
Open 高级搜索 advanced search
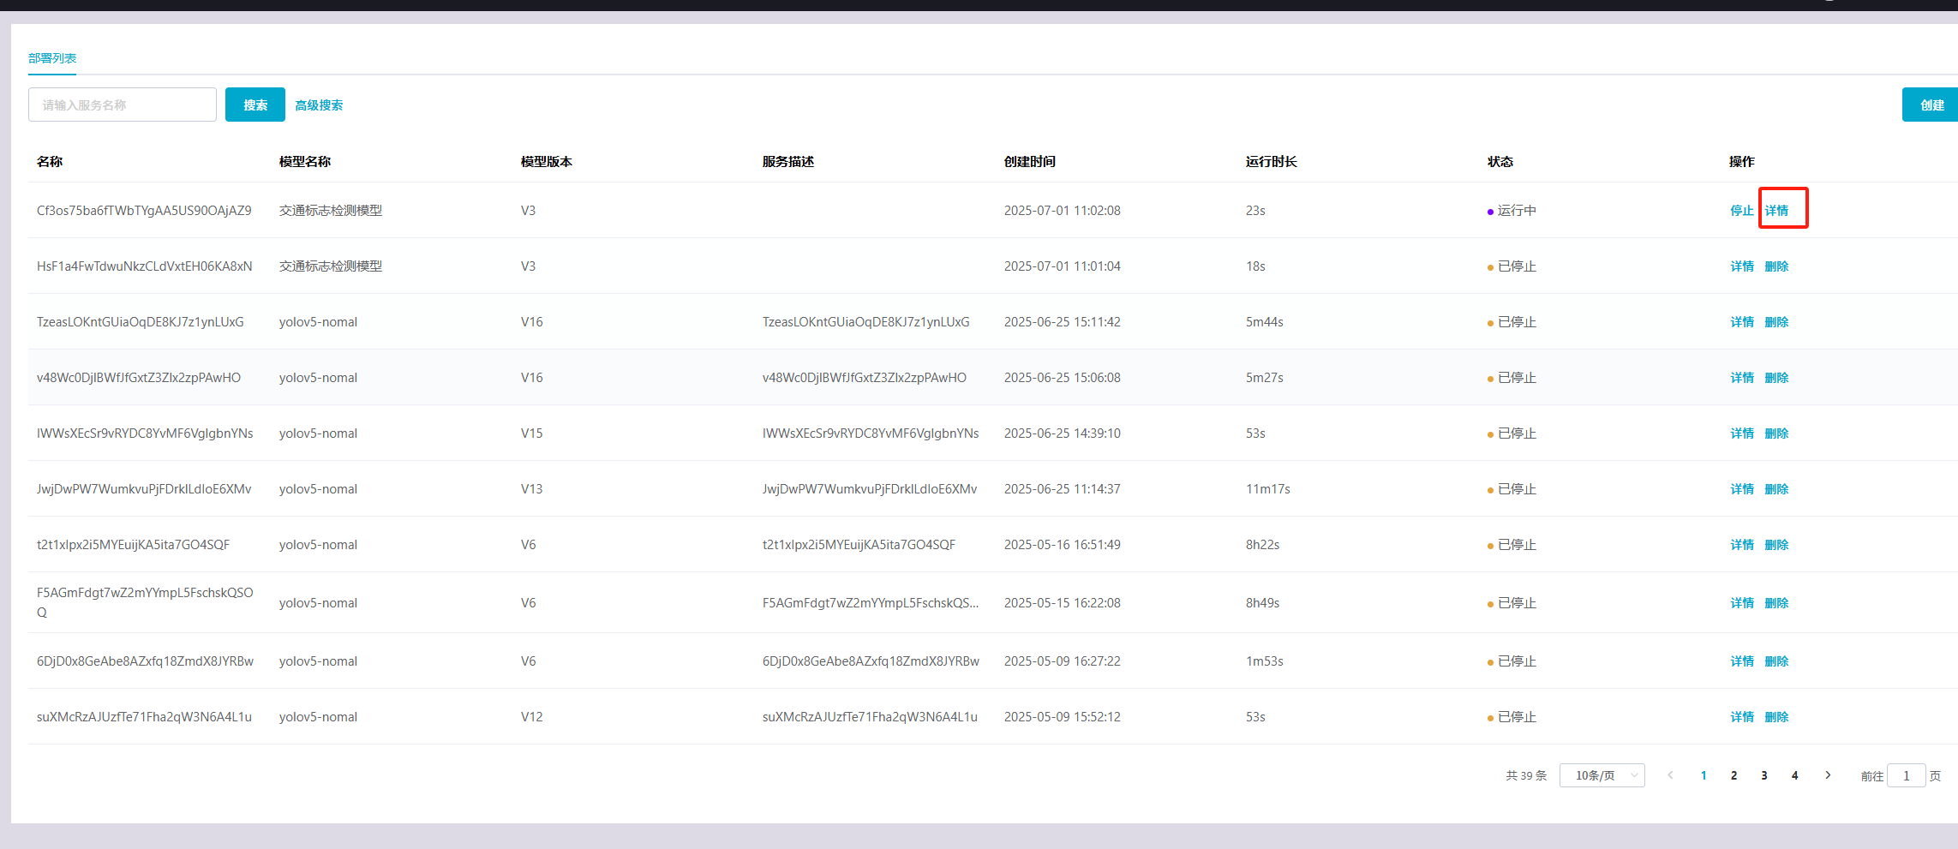tap(319, 105)
